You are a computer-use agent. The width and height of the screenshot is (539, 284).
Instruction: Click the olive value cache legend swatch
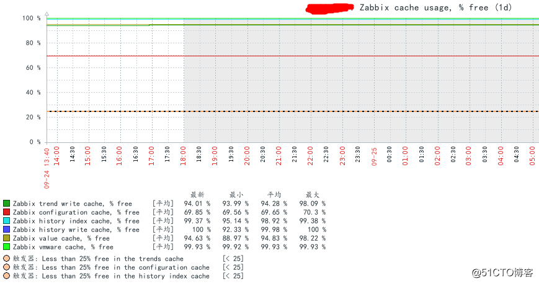[x=7, y=238]
